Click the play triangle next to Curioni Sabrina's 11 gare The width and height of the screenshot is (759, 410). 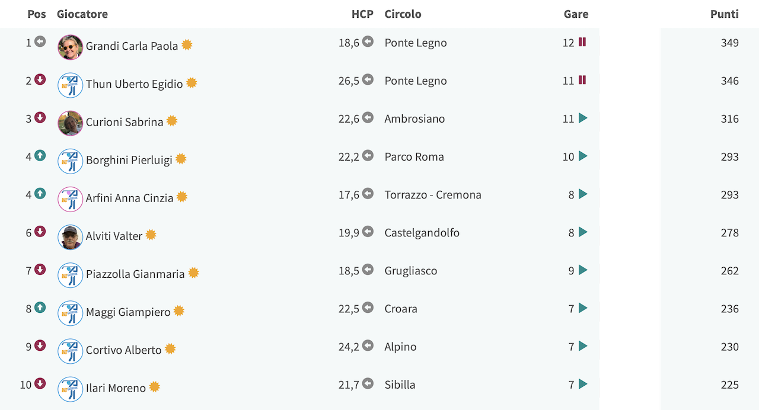(x=583, y=118)
